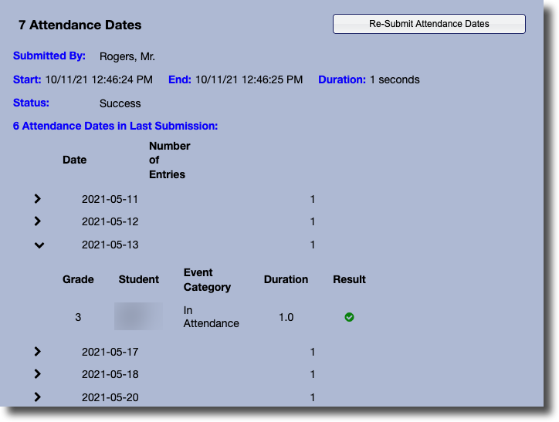
Task: Click the 2021-05-11 date text
Action: tap(110, 199)
